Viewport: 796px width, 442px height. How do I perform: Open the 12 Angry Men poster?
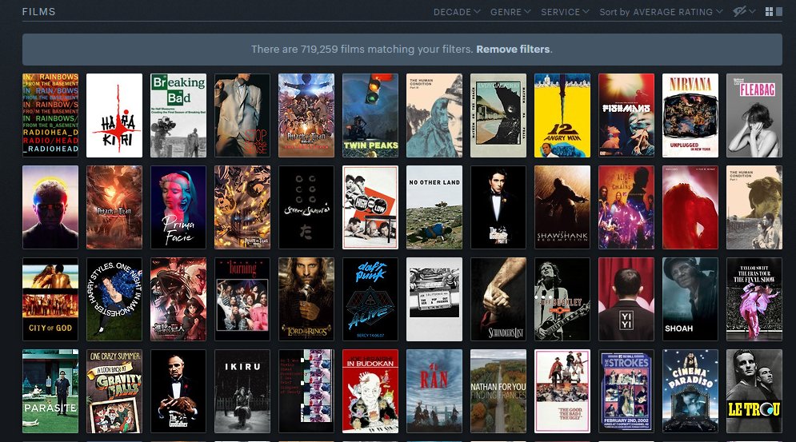click(x=562, y=115)
